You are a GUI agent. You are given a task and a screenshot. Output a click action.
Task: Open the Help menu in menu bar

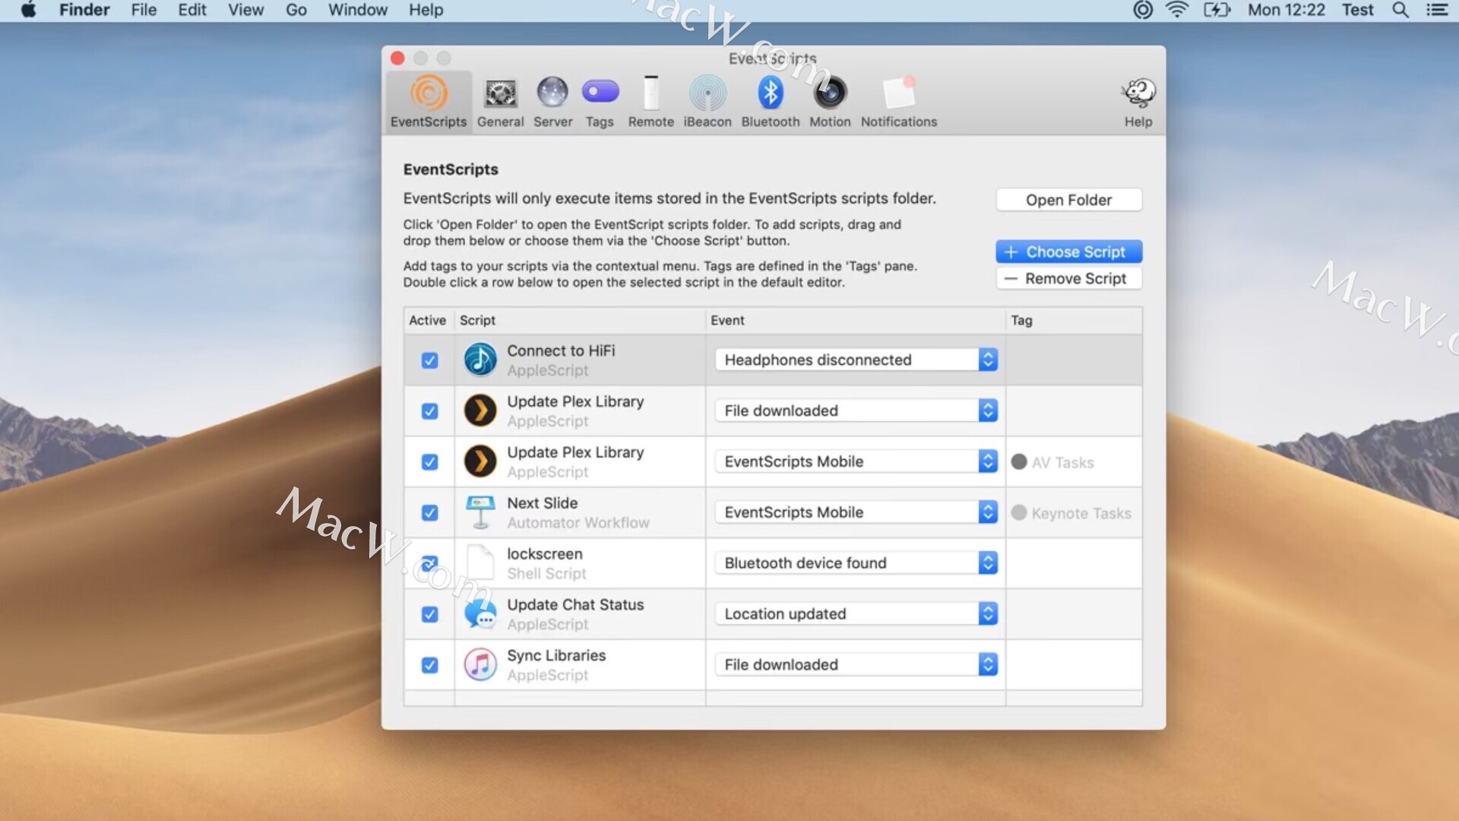pos(426,10)
